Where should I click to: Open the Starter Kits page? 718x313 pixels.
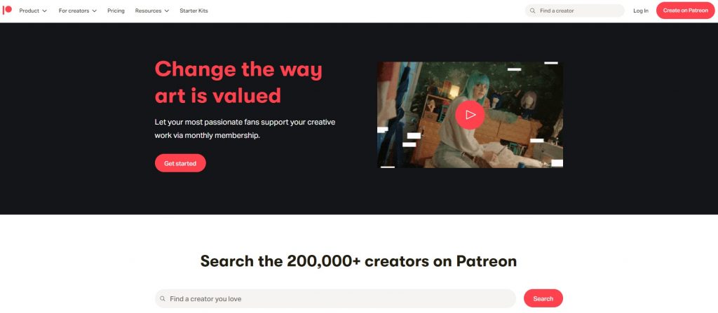[194, 11]
